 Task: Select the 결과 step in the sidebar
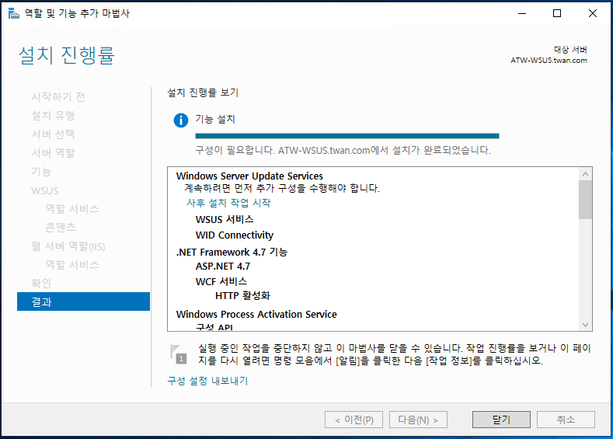[83, 301]
